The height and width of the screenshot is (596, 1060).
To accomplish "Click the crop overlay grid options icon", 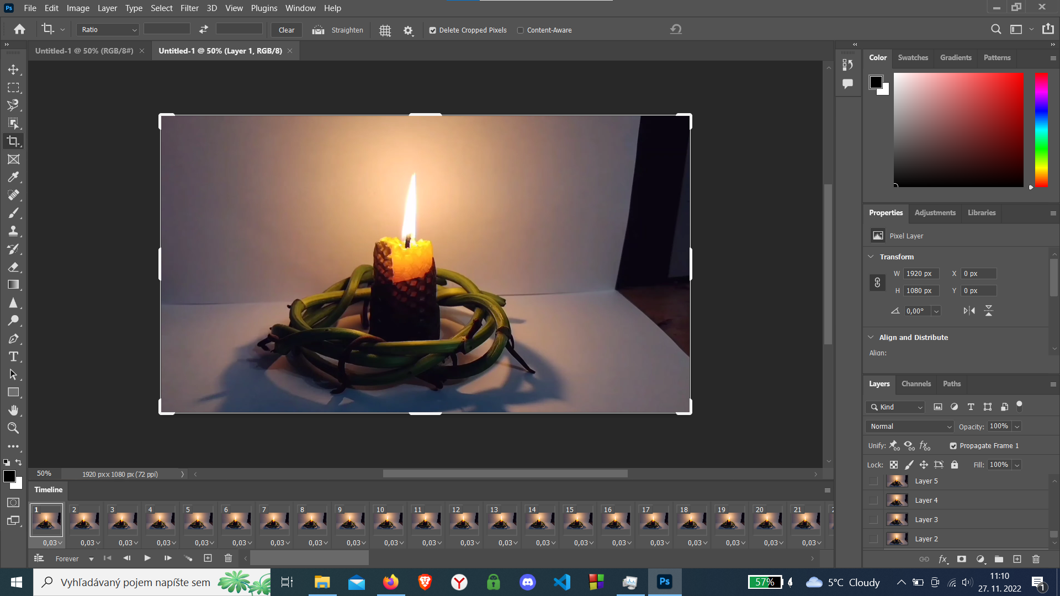I will tap(385, 30).
